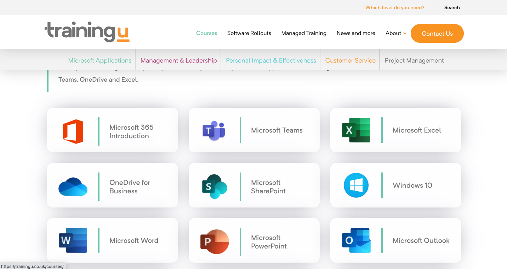Select Project Management category tab
The image size is (507, 269).
414,60
